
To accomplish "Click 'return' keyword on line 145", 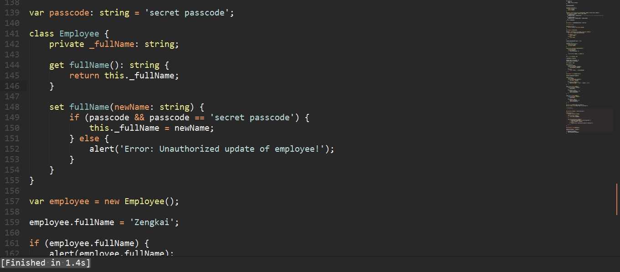I will [x=84, y=76].
